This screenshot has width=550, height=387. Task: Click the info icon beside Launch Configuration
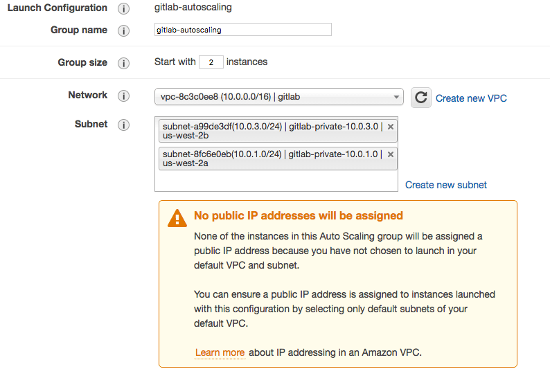(124, 9)
